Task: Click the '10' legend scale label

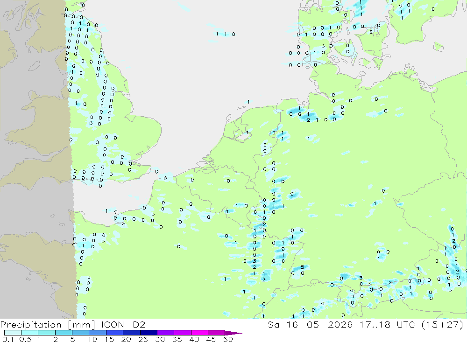Action: (x=92, y=339)
